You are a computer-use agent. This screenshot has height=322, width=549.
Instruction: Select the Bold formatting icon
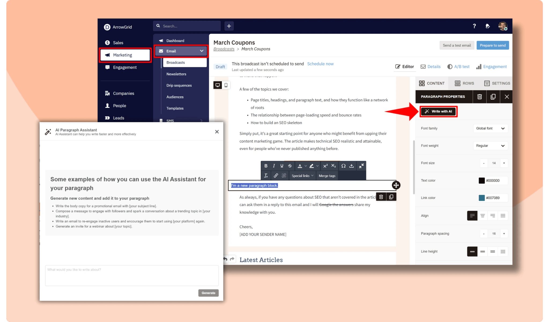tap(266, 166)
